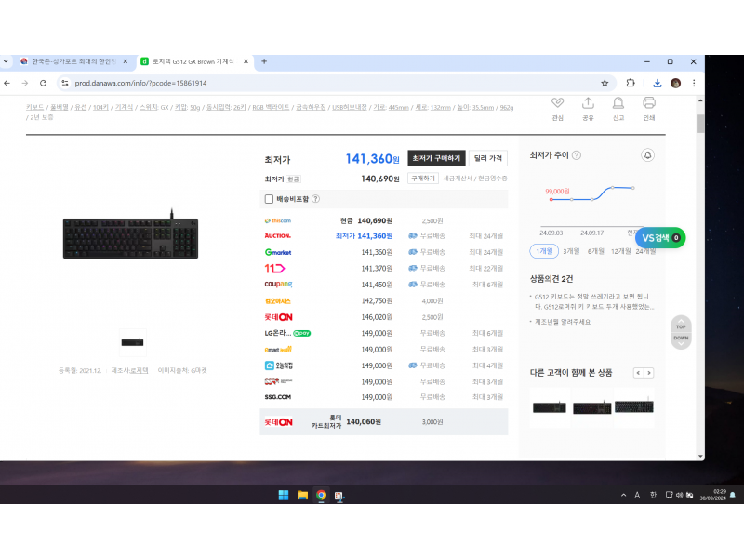744x558 pixels.
Task: Open the VS검색 floating button
Action: [660, 238]
